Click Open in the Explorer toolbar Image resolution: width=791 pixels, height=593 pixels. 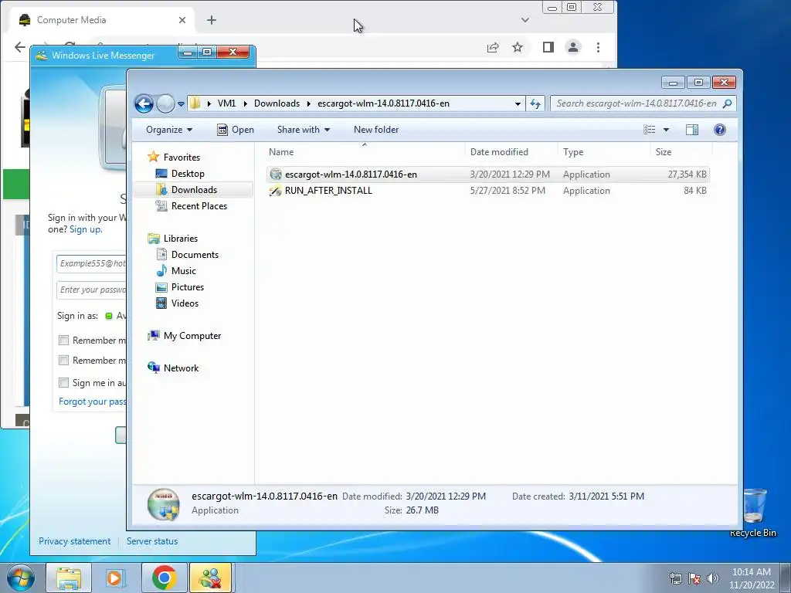click(x=236, y=130)
